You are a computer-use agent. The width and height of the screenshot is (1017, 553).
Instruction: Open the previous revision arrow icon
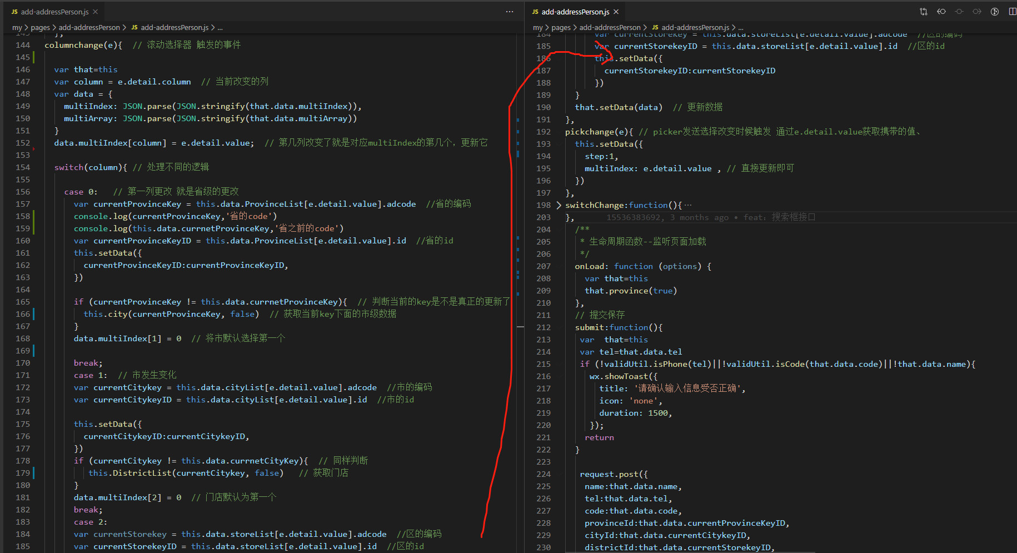(x=941, y=12)
